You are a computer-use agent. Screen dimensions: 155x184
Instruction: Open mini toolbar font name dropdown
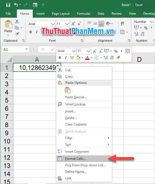point(74,51)
